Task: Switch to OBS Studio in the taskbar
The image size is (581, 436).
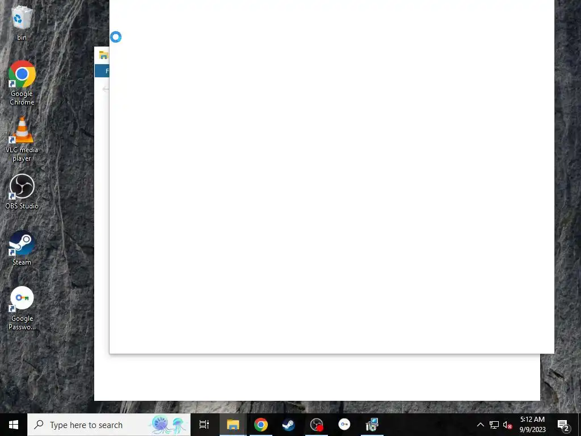Action: (x=317, y=425)
